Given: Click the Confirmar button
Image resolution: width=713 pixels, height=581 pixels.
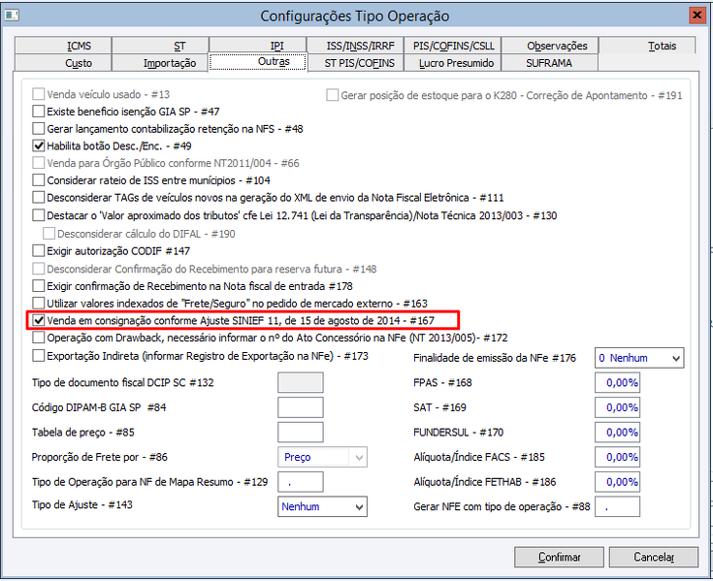Looking at the screenshot, I should pos(560,557).
